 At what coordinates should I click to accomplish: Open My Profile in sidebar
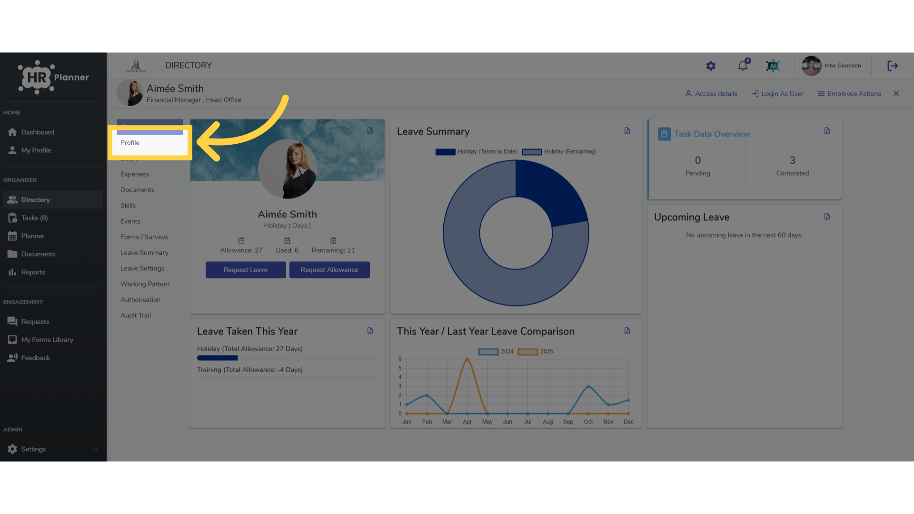tap(53, 150)
